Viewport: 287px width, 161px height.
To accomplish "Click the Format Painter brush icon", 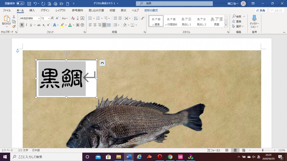I will 14,26.
